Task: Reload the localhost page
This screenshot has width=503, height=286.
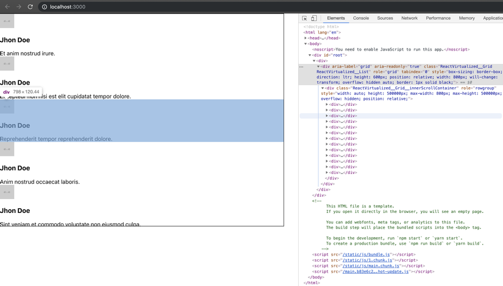Action: pyautogui.click(x=30, y=7)
